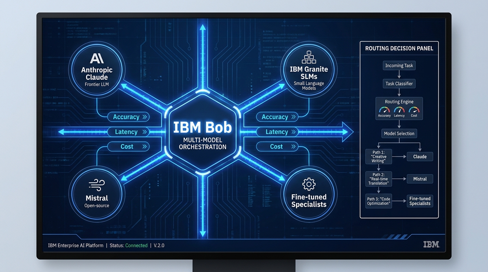Click the Incoming Task box
The image size is (488, 272).
pyautogui.click(x=399, y=66)
